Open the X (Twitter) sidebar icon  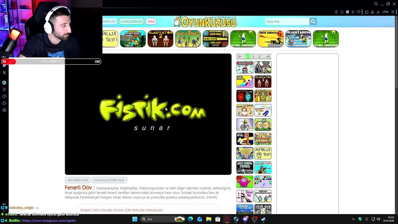tap(4, 72)
